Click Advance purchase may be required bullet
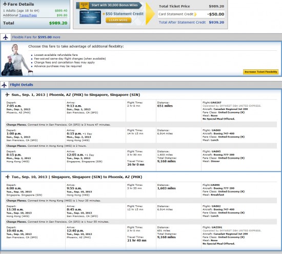Image resolution: width=282 pixels, height=254 pixels. click(x=58, y=66)
